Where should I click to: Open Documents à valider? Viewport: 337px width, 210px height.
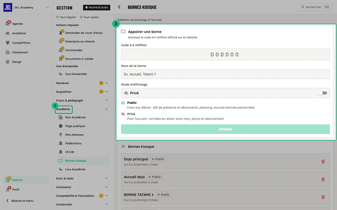(x=79, y=59)
